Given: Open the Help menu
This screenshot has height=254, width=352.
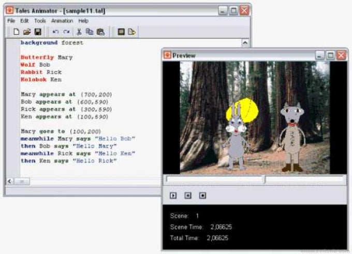Looking at the screenshot, I should 83,21.
